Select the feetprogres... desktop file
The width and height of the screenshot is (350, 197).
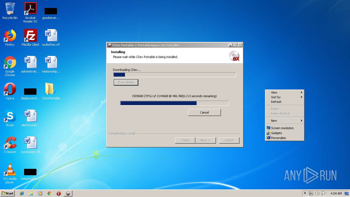30,175
